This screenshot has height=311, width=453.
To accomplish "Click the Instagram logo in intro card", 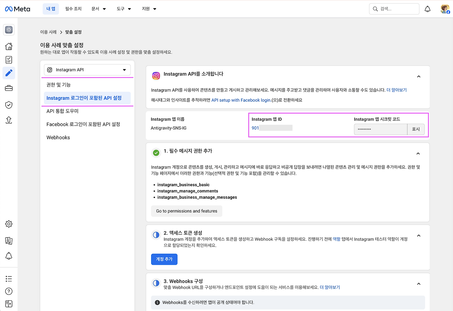I will [x=156, y=76].
